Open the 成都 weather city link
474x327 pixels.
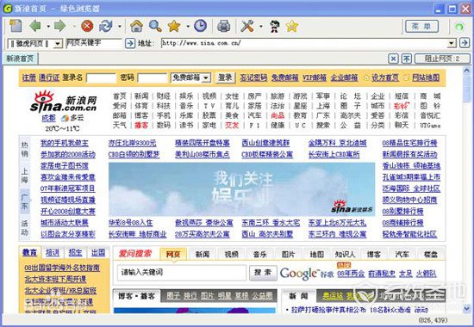pos(48,118)
